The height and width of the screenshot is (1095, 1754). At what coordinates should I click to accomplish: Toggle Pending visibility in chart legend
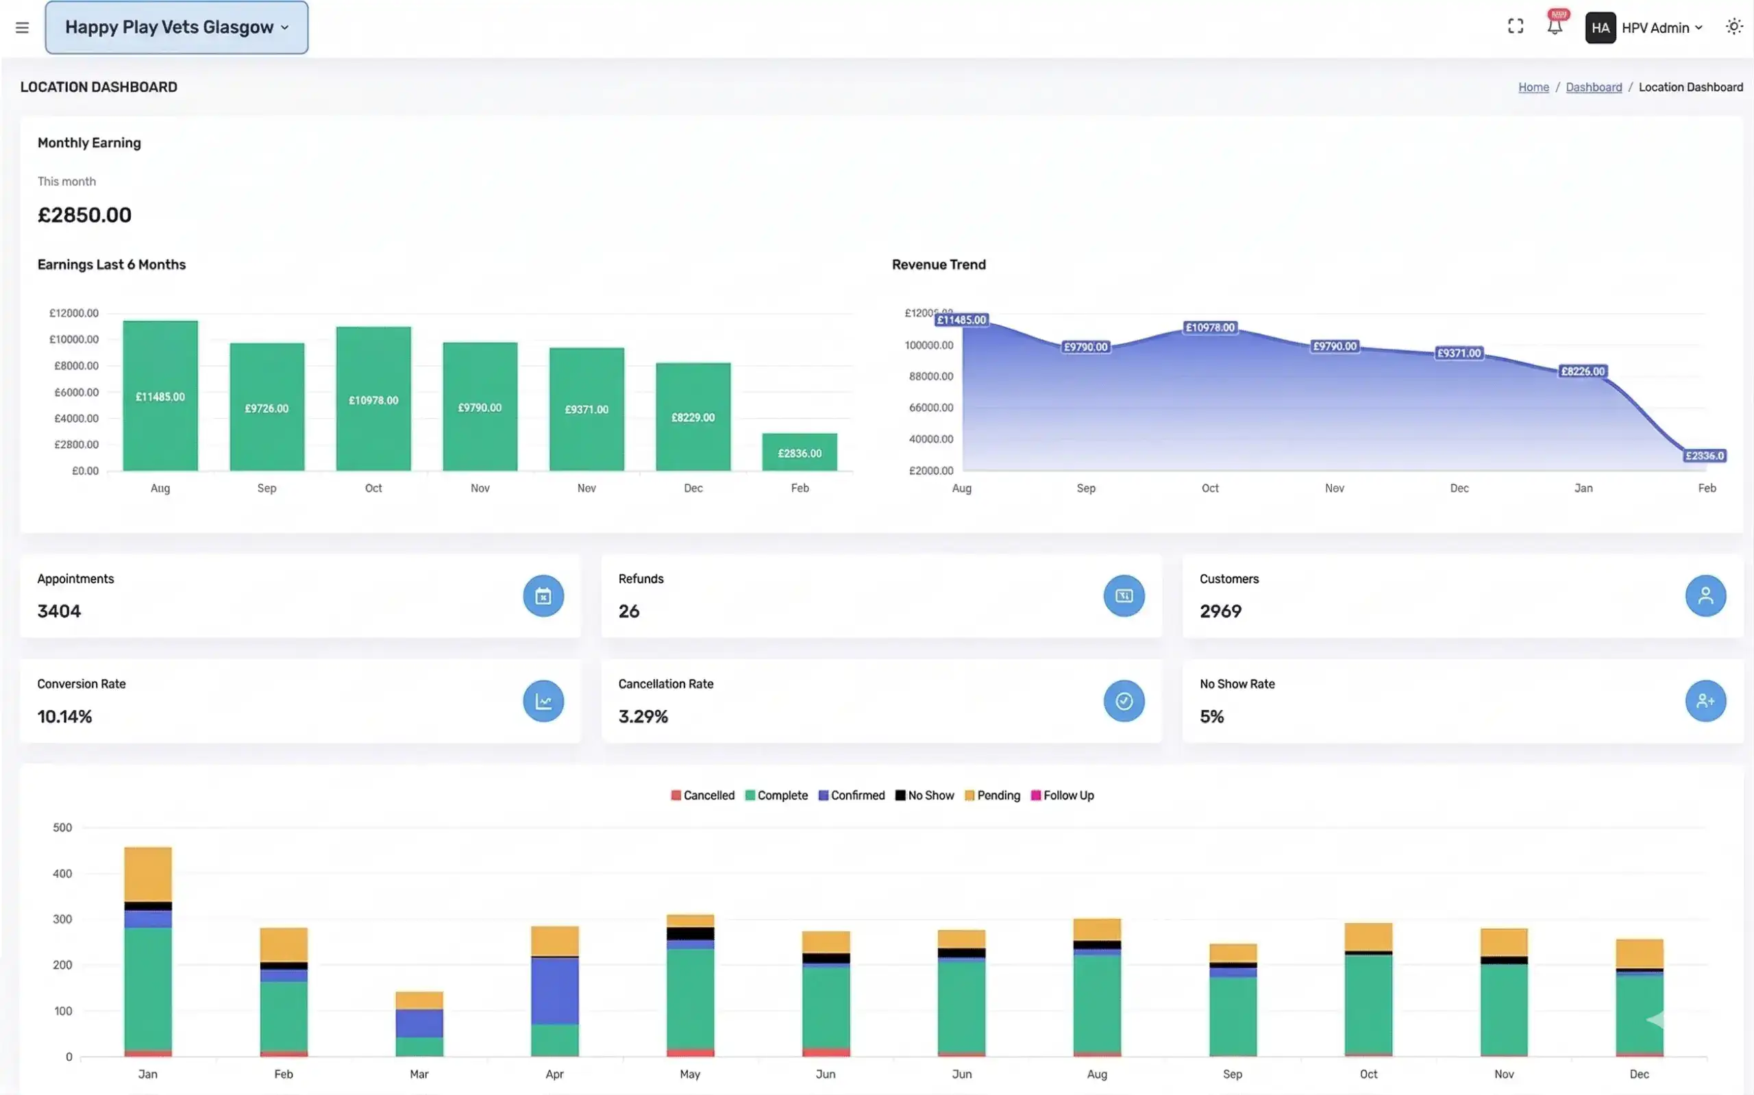(x=993, y=794)
